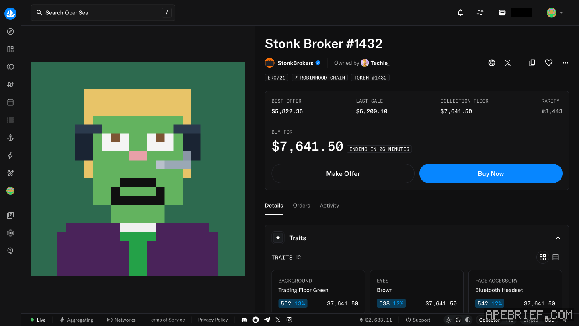Open the Drops calendar icon in sidebar
The width and height of the screenshot is (579, 326).
click(x=10, y=102)
